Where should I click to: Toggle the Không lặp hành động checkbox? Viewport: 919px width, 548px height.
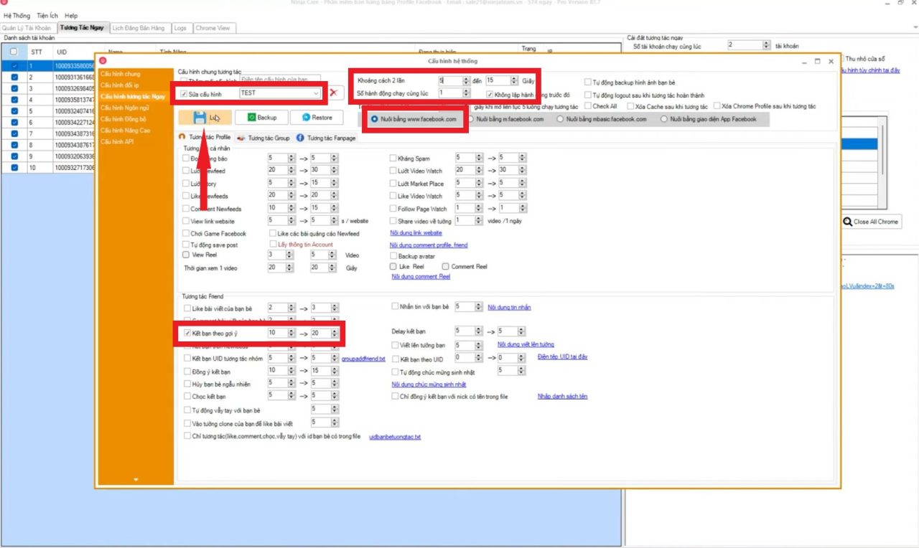489,94
